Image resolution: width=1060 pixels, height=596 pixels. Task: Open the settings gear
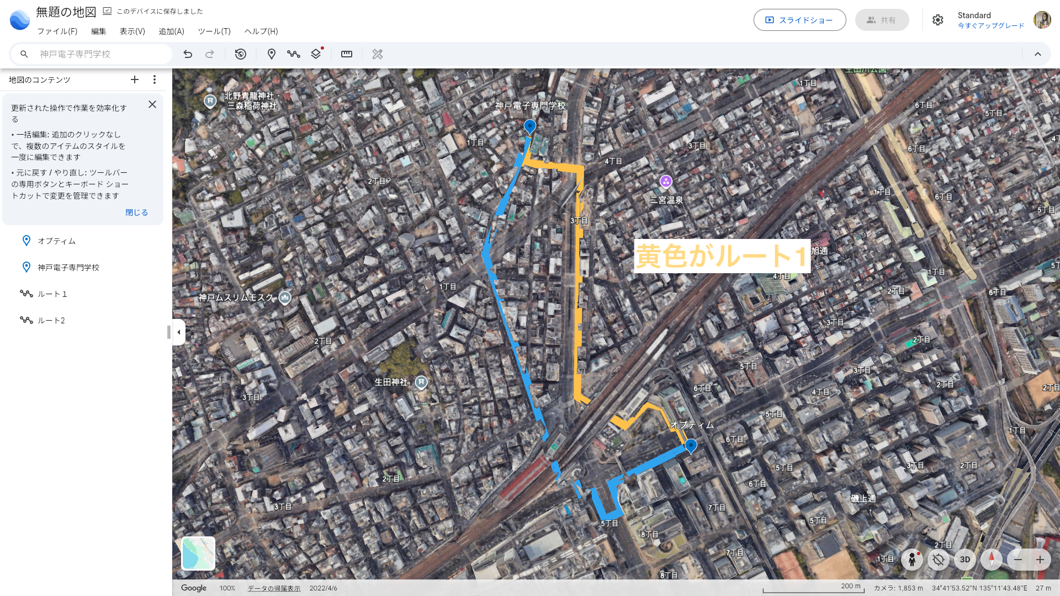(938, 20)
